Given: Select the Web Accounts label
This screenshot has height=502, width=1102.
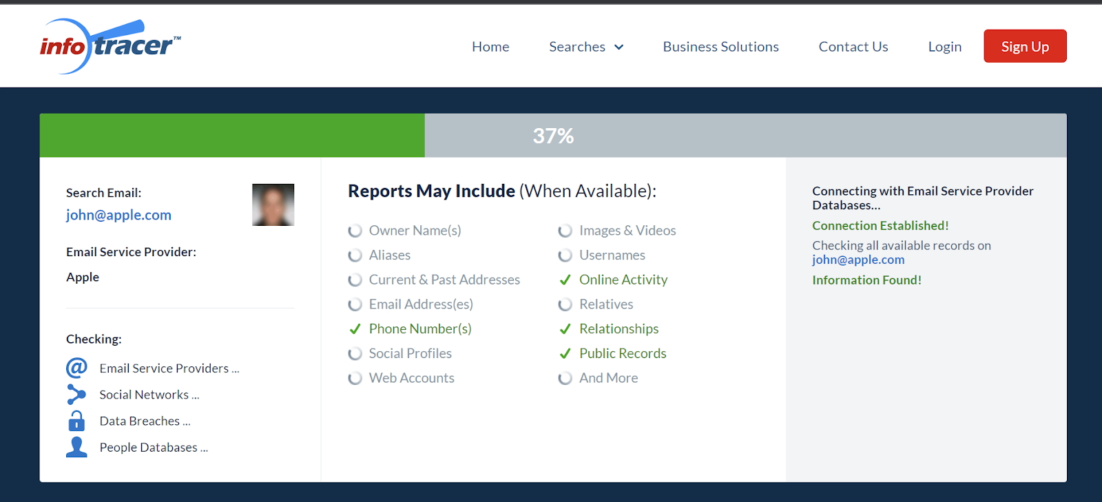Looking at the screenshot, I should click(412, 378).
